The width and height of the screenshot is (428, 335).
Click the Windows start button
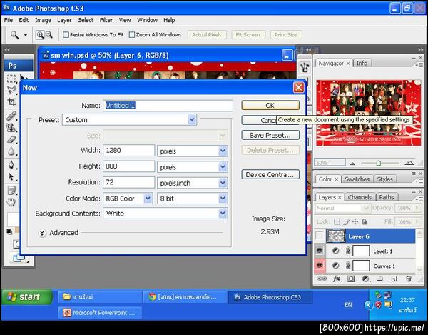[x=27, y=296]
